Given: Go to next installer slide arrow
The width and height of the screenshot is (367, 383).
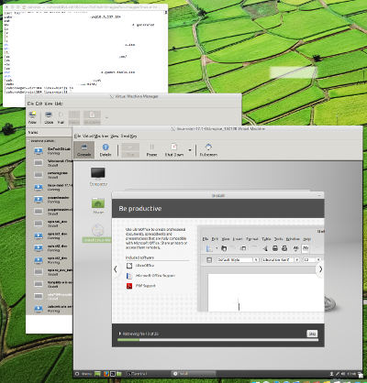Looking at the screenshot, I should tap(320, 269).
